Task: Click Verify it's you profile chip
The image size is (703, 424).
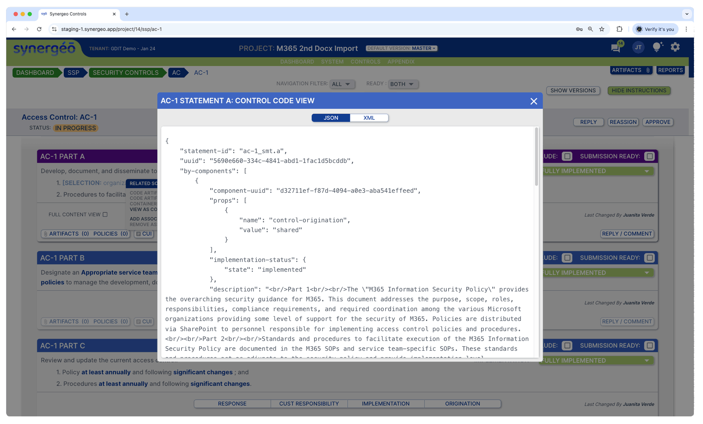Action: pyautogui.click(x=655, y=29)
